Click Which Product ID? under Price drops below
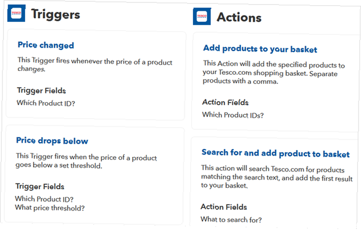 pos(44,199)
